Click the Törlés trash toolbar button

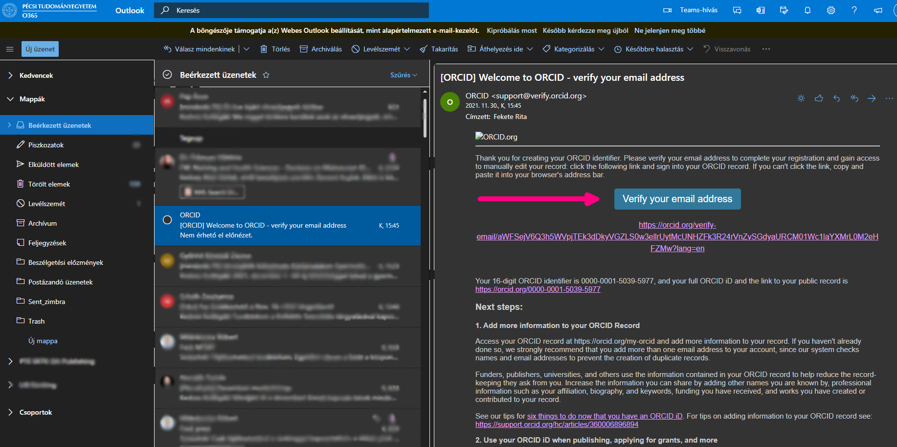(x=275, y=49)
